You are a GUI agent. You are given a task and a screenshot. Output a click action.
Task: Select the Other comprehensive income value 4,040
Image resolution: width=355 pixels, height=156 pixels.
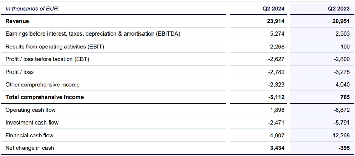(343, 85)
